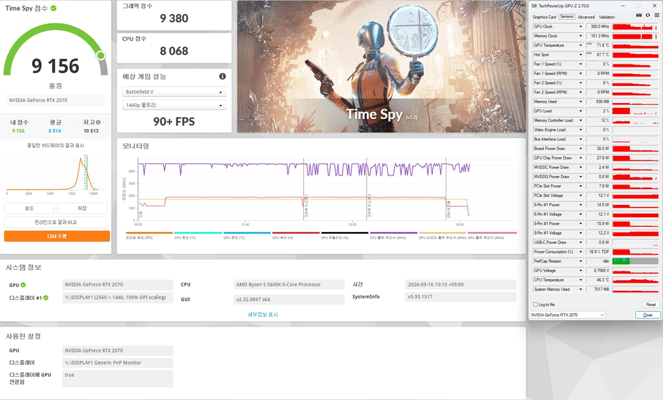Click the GPU Temperature history graph
663x400 pixels.
(635, 45)
